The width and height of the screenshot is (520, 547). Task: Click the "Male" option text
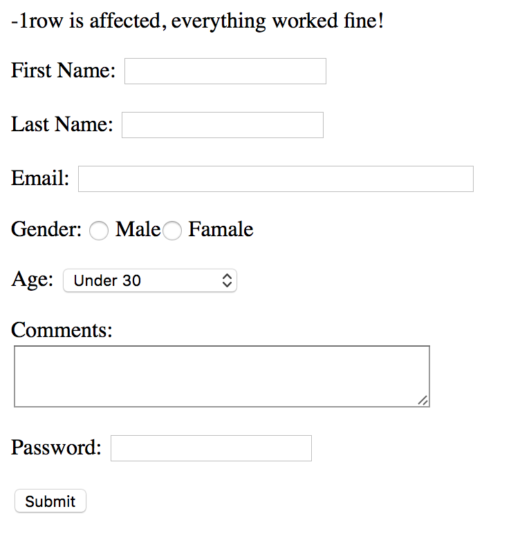coord(138,229)
